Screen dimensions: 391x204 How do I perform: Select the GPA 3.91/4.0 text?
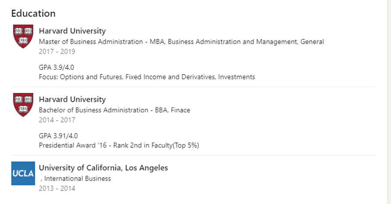[58, 136]
